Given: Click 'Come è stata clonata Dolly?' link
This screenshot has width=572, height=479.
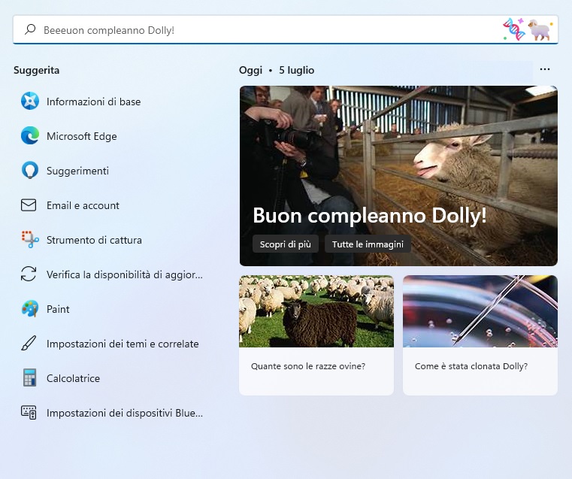Looking at the screenshot, I should (x=471, y=366).
